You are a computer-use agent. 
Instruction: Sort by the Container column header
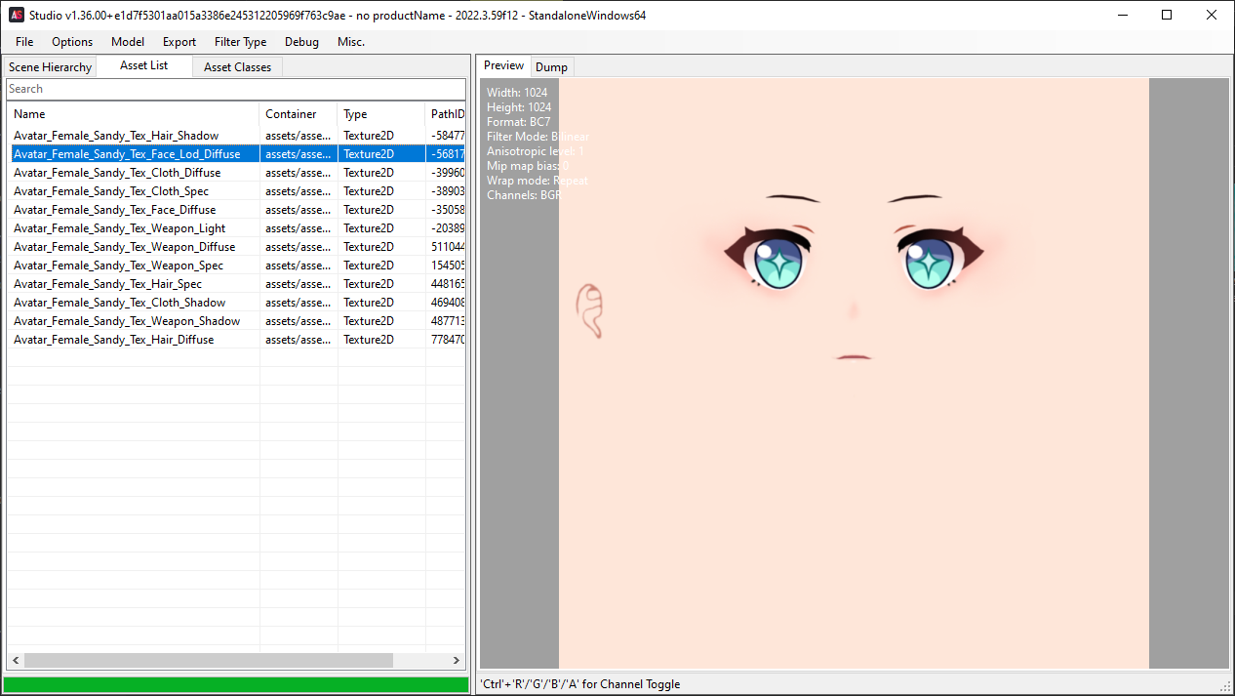(299, 114)
